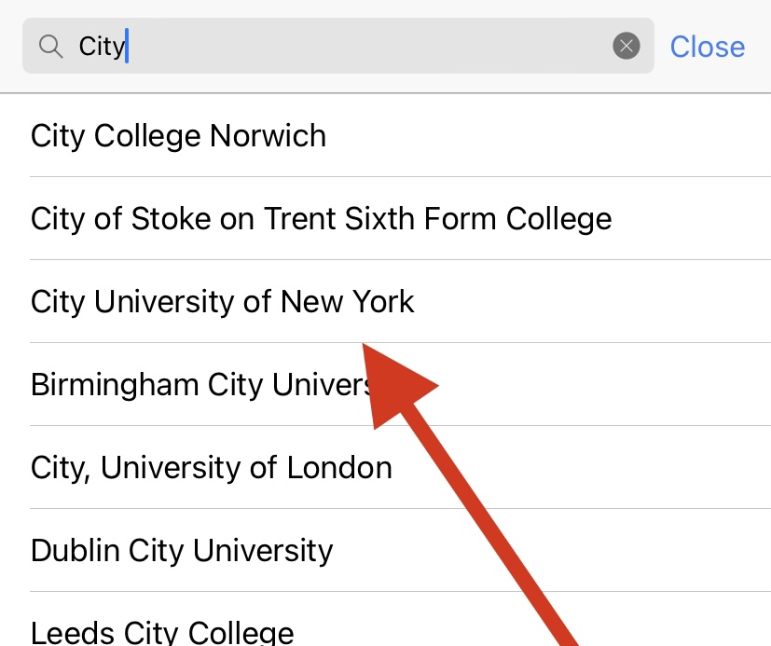This screenshot has width=771, height=646.
Task: Click the magnifying glass search icon
Action: 51,47
